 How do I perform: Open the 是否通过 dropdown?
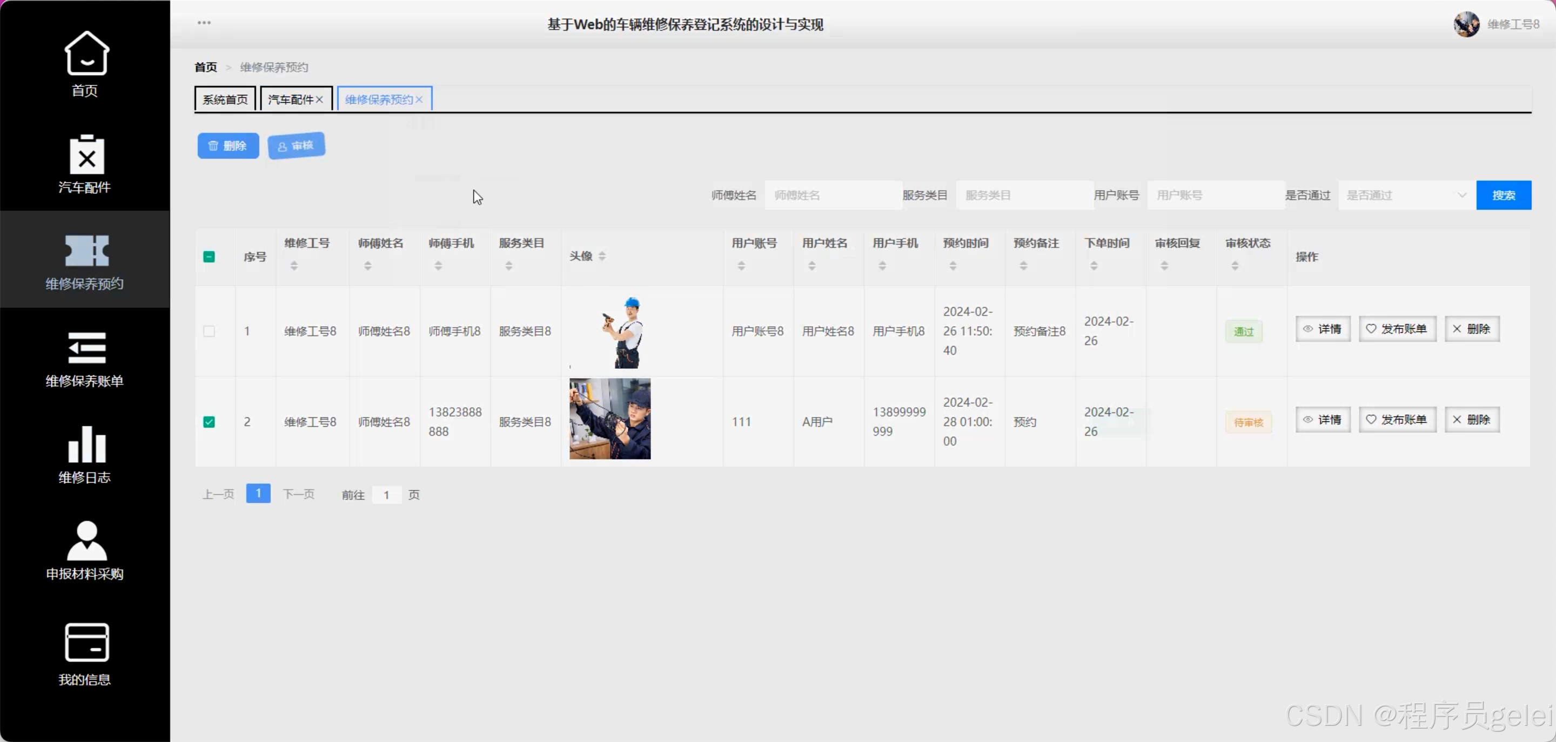1405,195
